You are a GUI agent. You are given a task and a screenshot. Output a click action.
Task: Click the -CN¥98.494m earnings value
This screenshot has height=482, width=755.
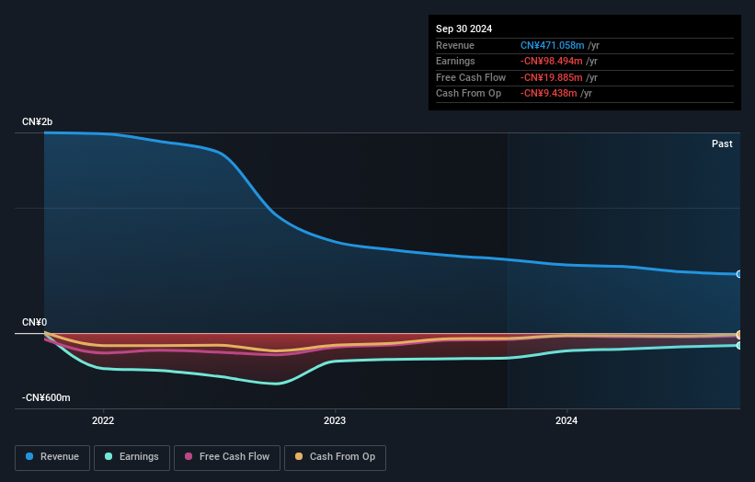tap(551, 61)
